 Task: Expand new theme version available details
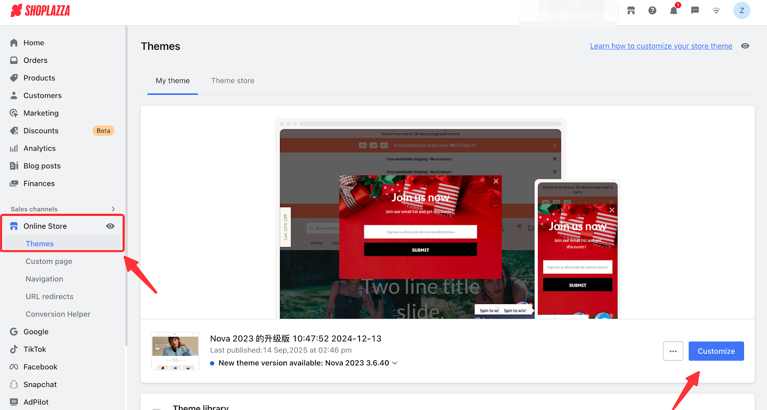point(395,363)
